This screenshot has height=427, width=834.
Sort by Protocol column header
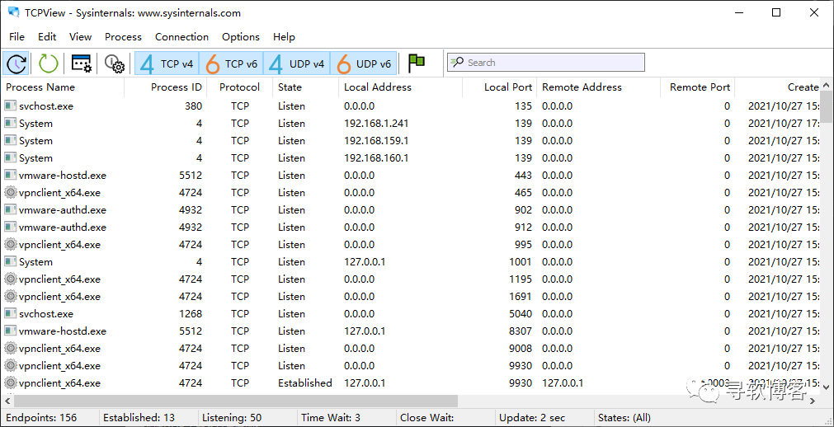click(240, 87)
